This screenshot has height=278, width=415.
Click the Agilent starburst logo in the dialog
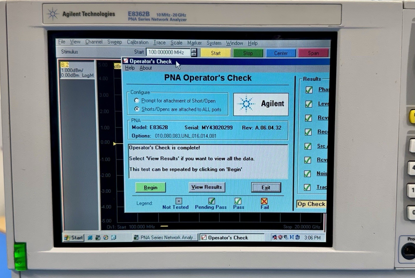click(246, 104)
